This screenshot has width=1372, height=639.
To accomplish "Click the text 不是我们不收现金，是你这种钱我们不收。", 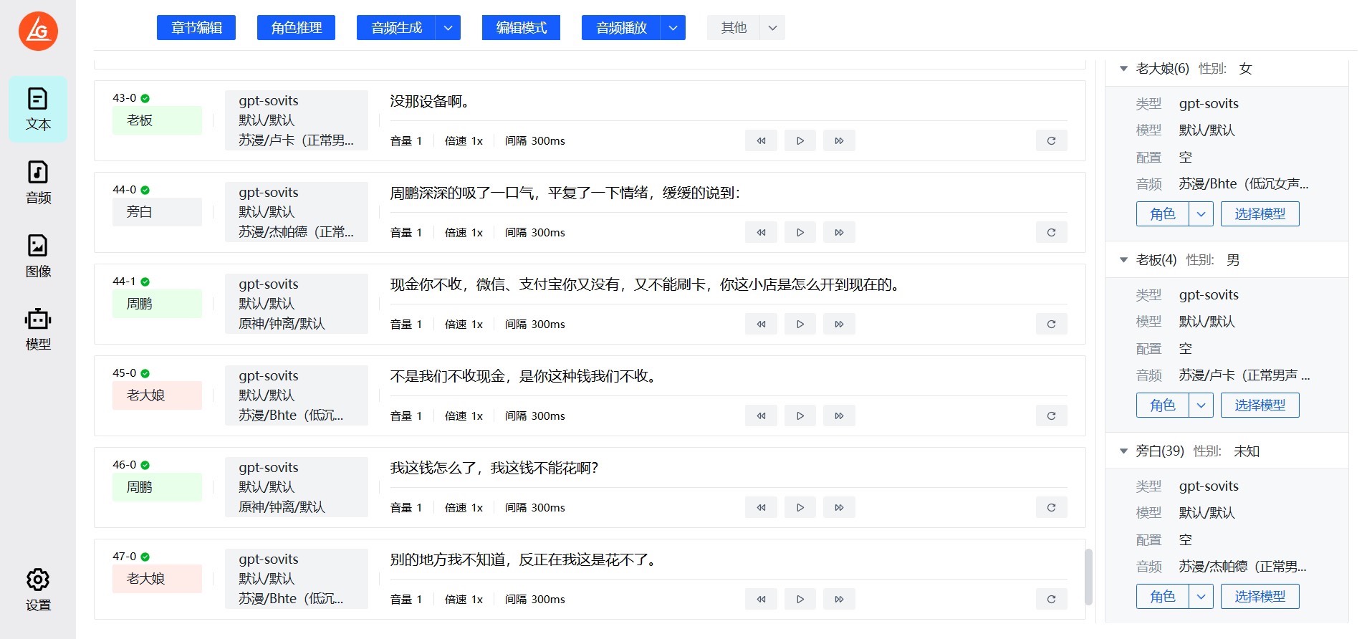I will [x=525, y=377].
